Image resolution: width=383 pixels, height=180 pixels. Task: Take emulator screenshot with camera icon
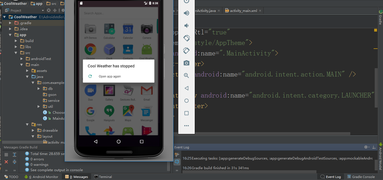[187, 63]
